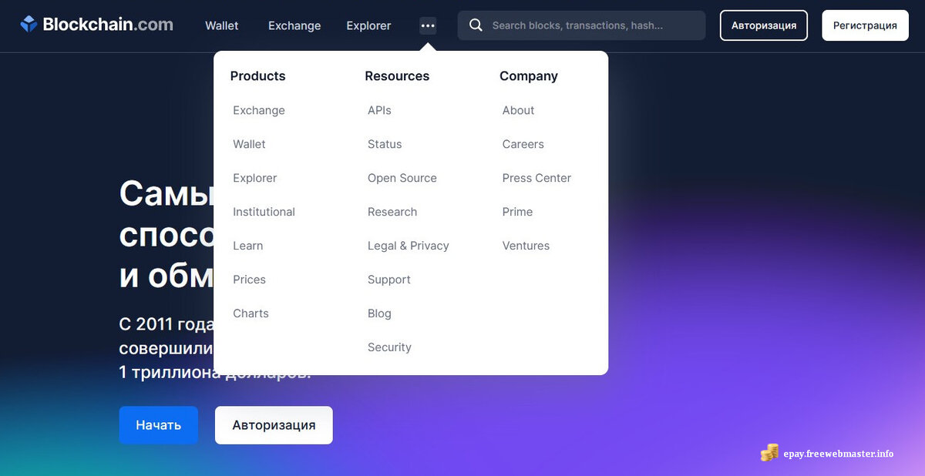
Task: Open Press Center under Company
Action: [536, 178]
